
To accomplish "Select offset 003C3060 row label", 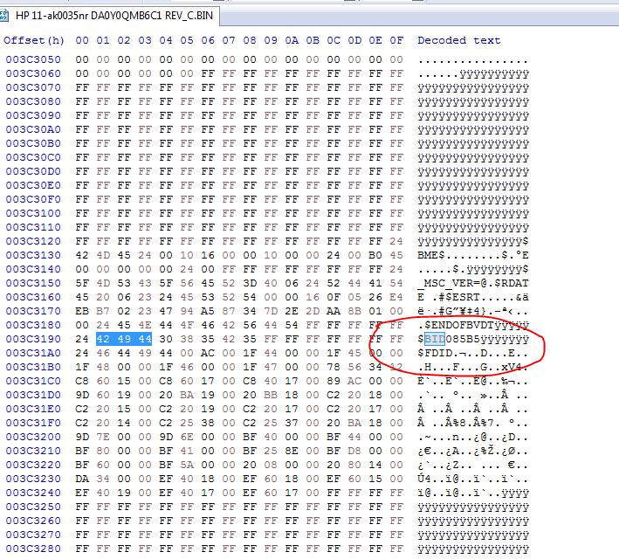I will (x=33, y=73).
